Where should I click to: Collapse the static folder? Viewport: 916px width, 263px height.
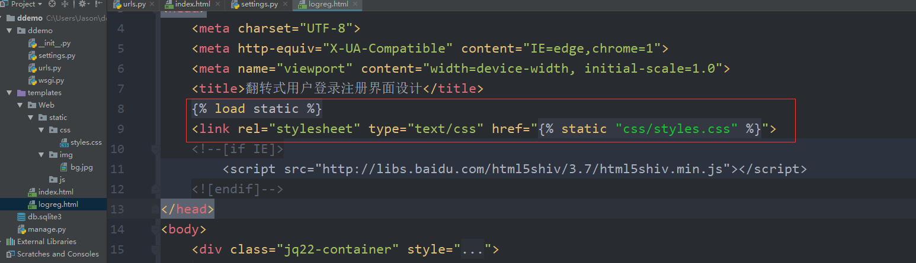point(31,118)
